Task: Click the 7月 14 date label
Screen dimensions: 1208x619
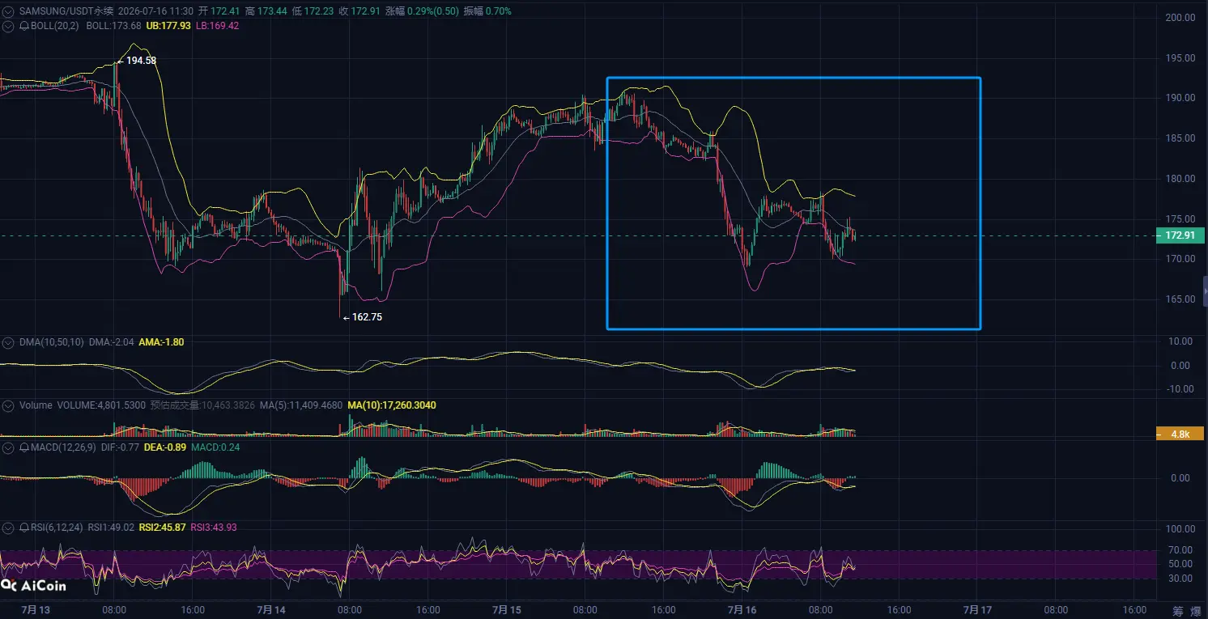Action: point(270,609)
